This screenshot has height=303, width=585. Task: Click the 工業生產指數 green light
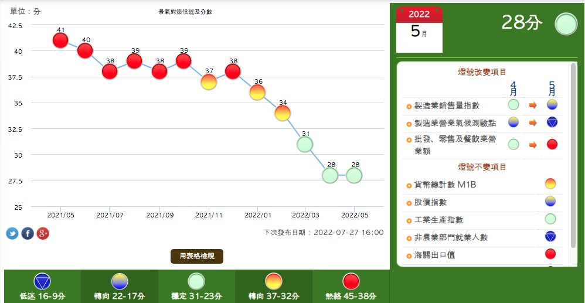tap(550, 219)
